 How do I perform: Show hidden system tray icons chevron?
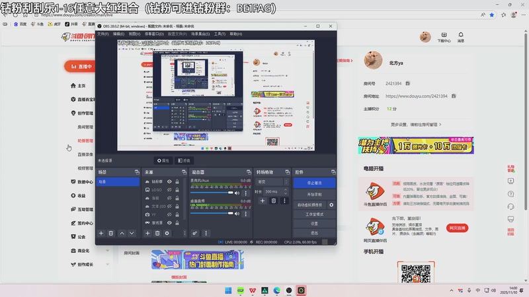(452, 290)
